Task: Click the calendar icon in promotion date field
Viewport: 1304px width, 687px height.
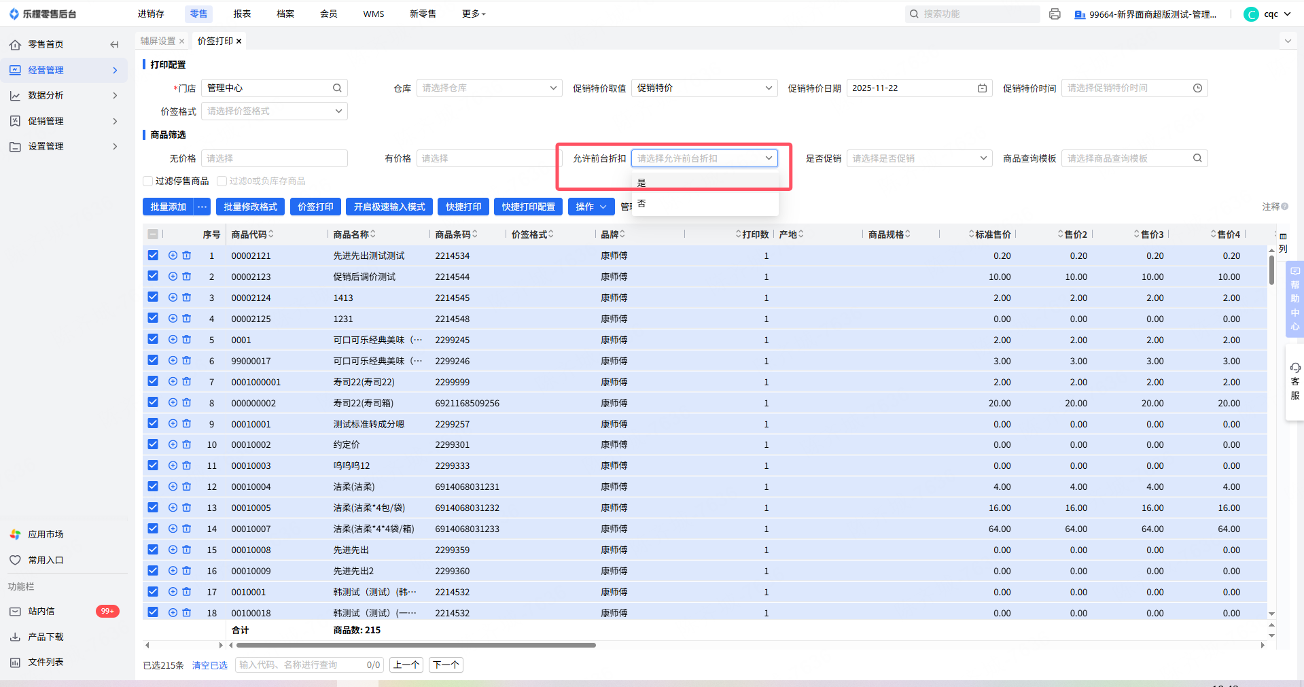Action: pyautogui.click(x=982, y=88)
